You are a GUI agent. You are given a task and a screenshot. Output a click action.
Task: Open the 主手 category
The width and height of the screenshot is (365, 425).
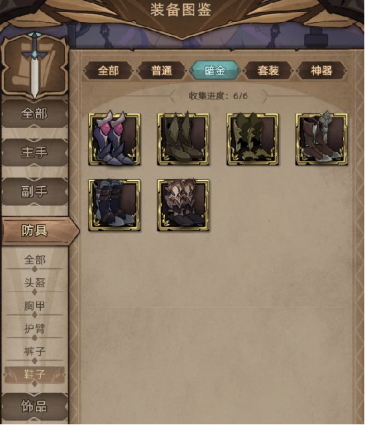coord(35,152)
